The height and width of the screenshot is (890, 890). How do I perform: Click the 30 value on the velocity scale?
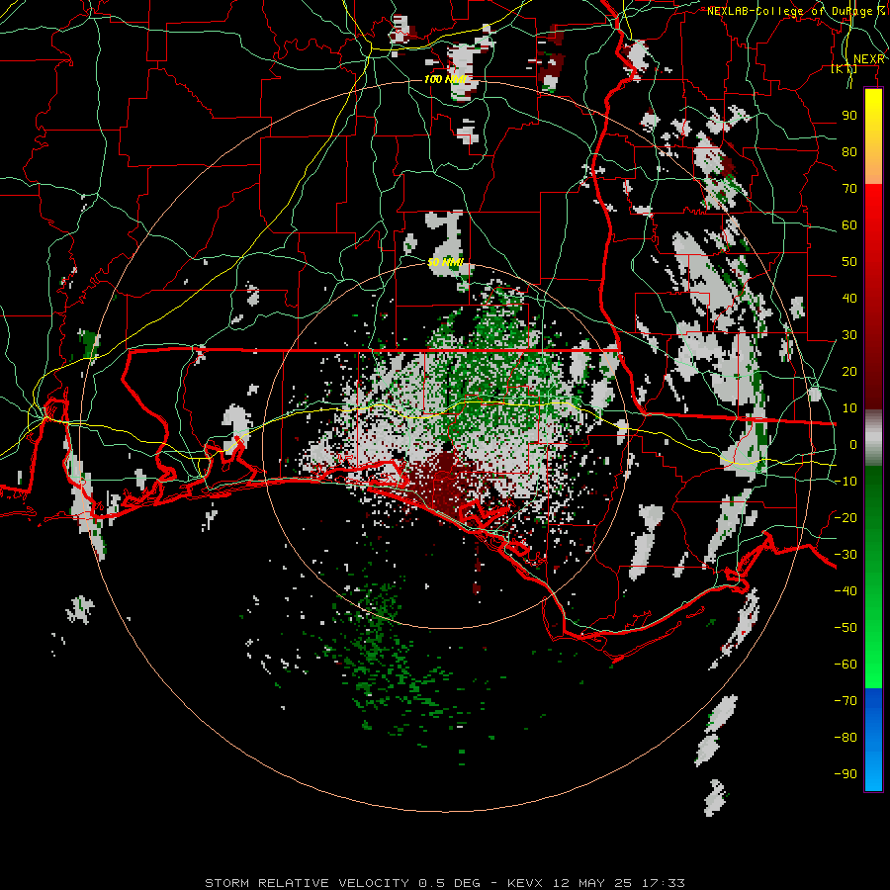tap(849, 335)
